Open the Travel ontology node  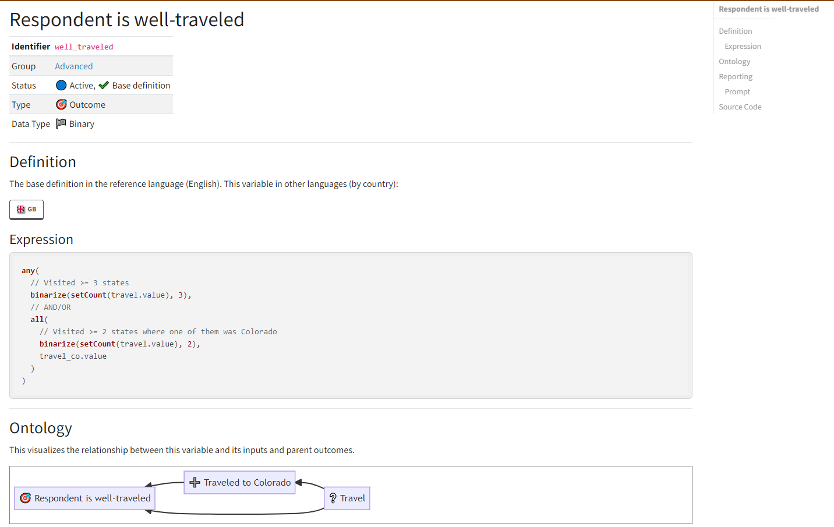[347, 498]
